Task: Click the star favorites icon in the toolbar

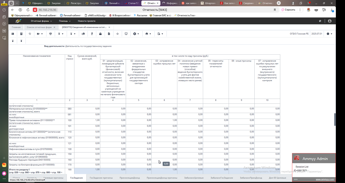Action: [117, 34]
